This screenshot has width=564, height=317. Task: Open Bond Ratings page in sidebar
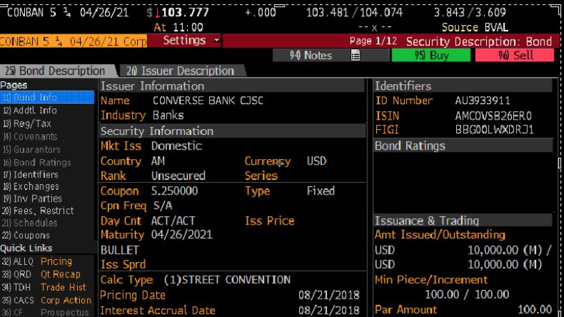[x=37, y=163]
